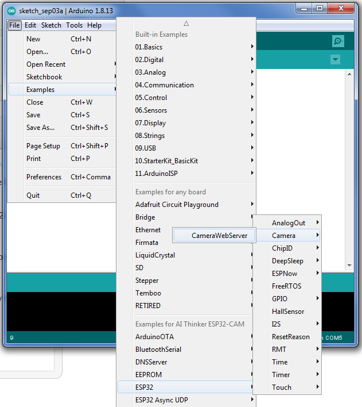Open the Serial Monitor magnifier icon
The width and height of the screenshot is (362, 407).
tap(338, 41)
